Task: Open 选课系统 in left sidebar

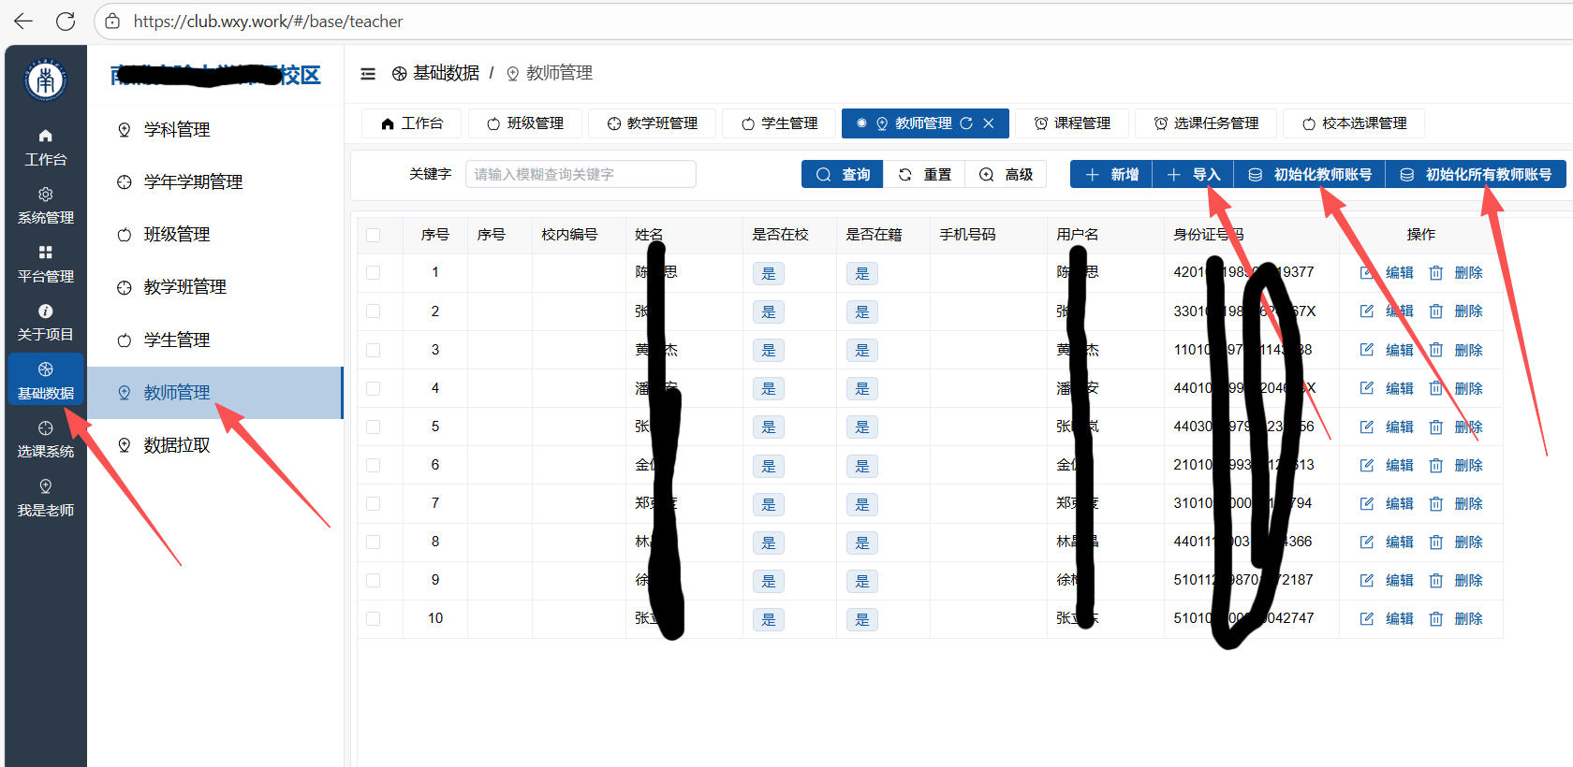Action: 45,439
